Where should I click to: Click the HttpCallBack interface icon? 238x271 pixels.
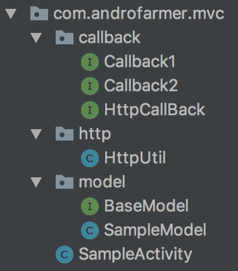pyautogui.click(x=90, y=110)
